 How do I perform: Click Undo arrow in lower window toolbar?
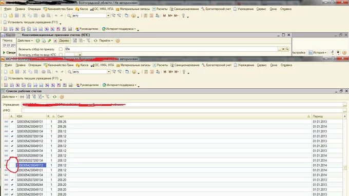click(56, 72)
